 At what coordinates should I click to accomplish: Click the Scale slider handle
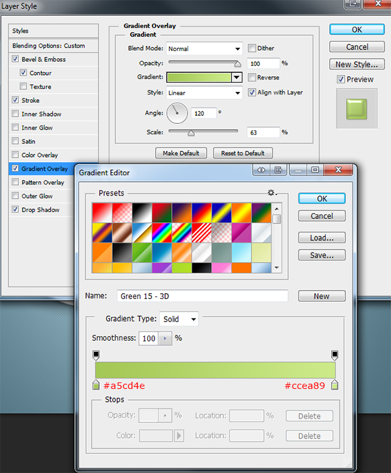click(191, 132)
